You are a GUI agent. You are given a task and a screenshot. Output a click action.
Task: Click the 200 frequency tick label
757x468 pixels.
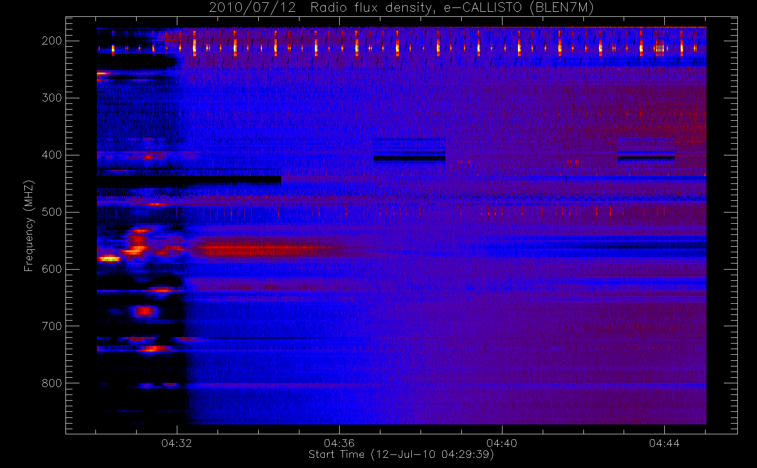(x=52, y=41)
